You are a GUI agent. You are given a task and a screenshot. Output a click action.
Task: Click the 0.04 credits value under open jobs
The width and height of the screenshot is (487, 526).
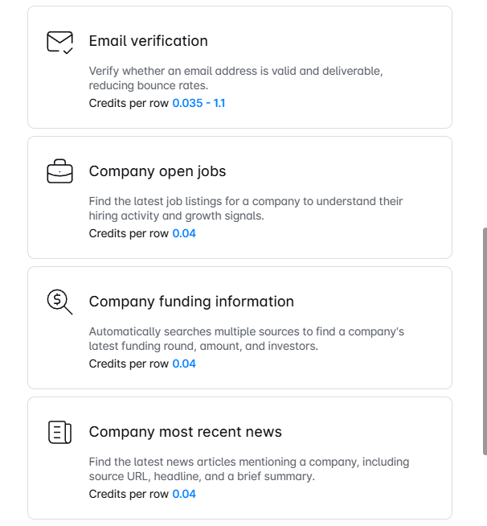(x=184, y=233)
